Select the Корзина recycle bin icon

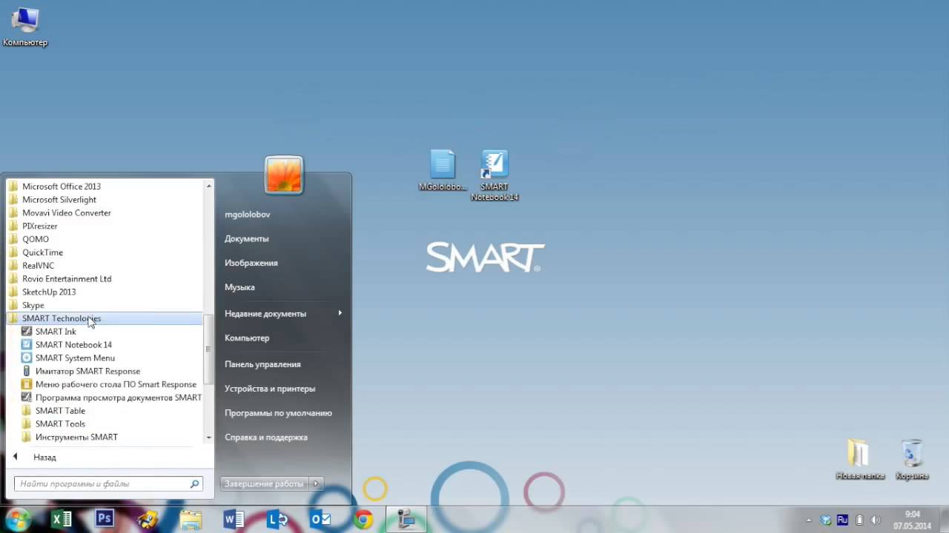pos(912,460)
